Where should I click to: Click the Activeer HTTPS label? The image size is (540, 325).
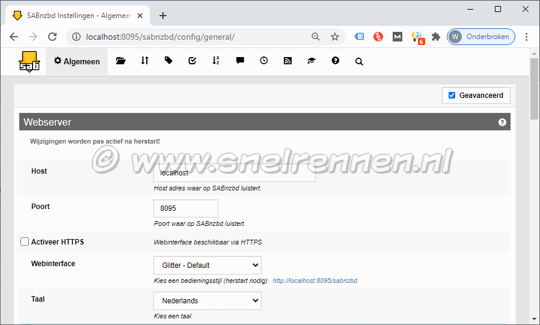(x=58, y=241)
